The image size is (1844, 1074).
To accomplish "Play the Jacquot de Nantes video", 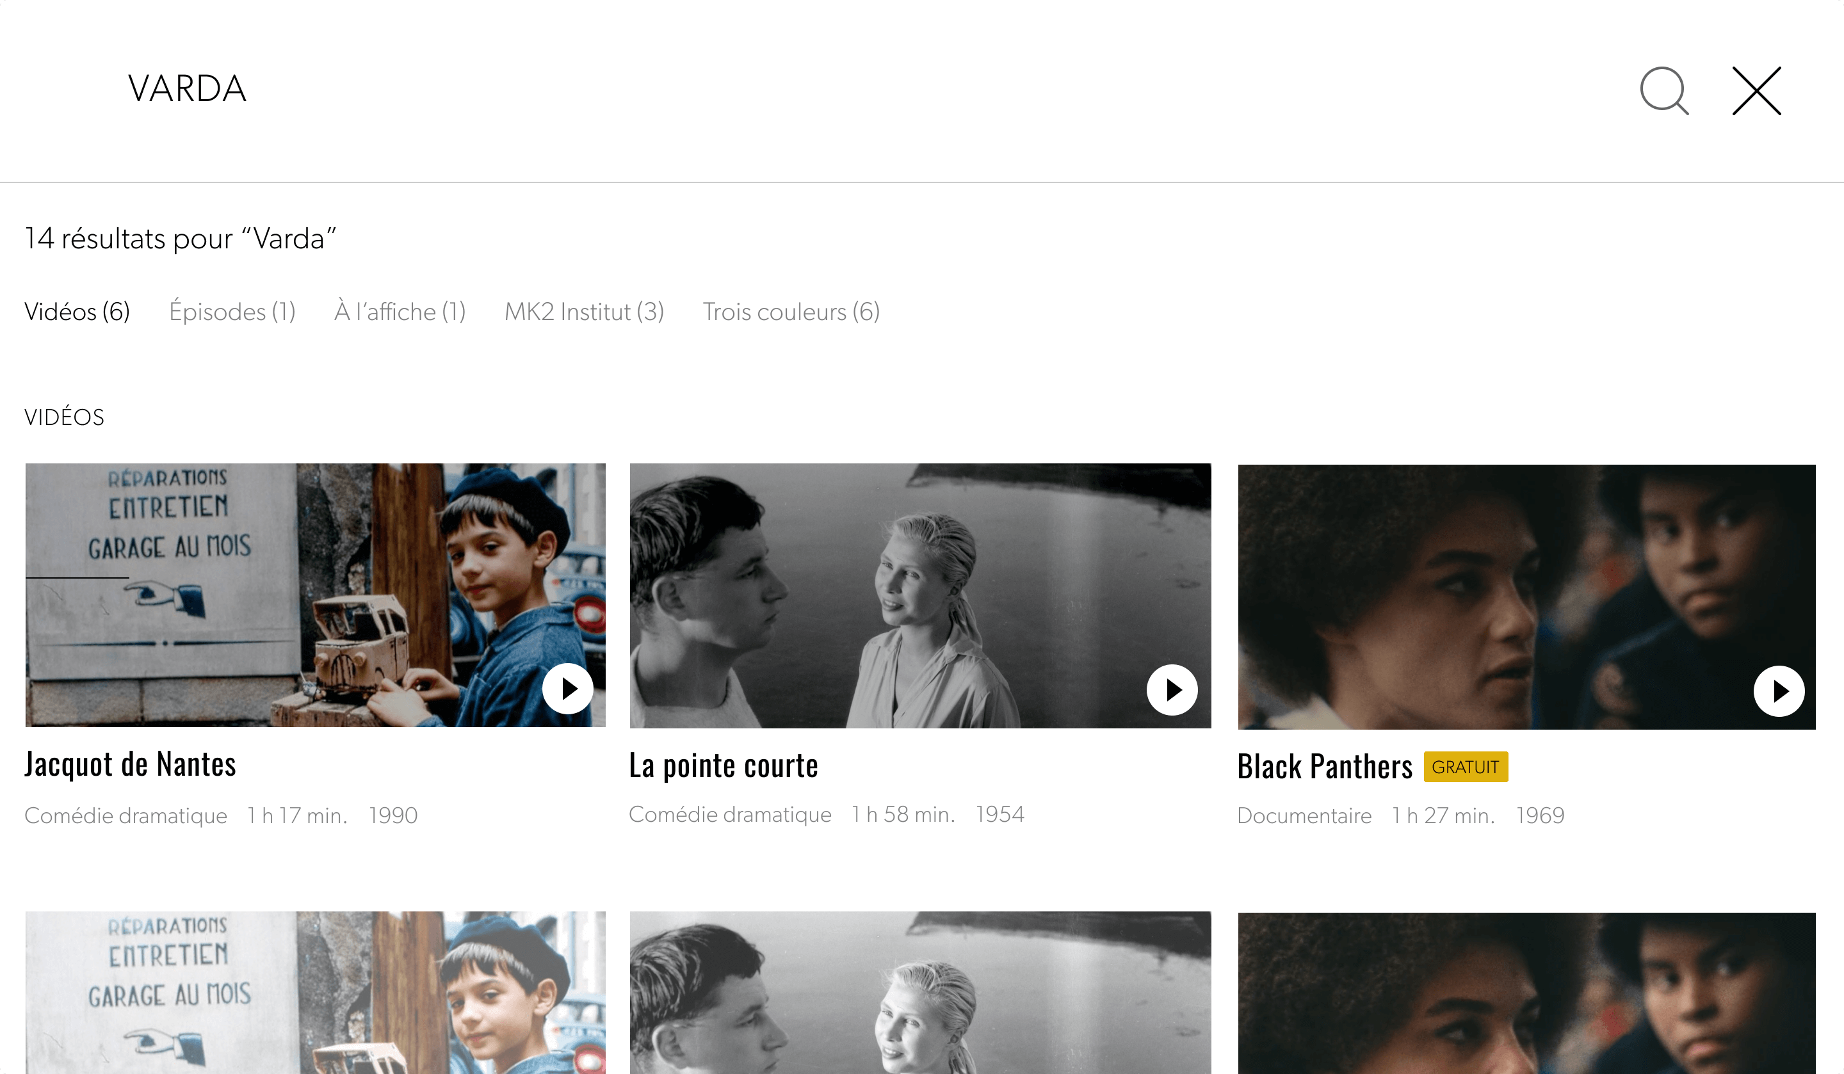I will coord(567,689).
